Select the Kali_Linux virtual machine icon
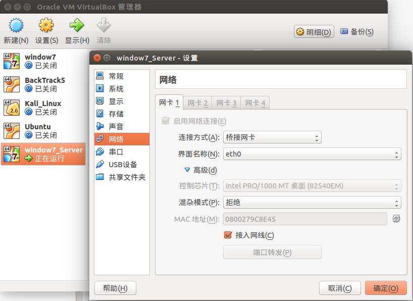Screen dimensions: 413x301 point(12,108)
